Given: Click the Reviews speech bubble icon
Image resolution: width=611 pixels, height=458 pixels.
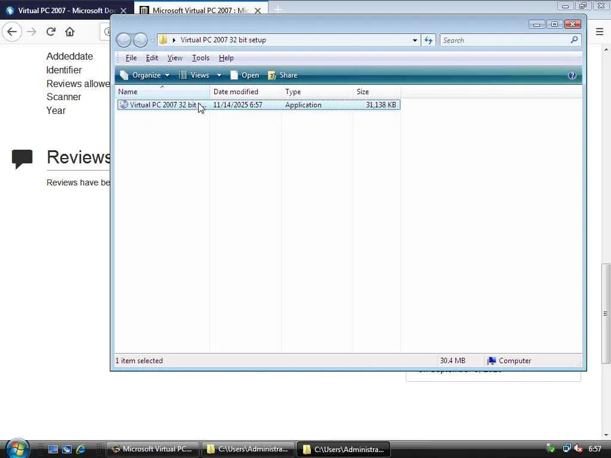Looking at the screenshot, I should click(x=22, y=159).
